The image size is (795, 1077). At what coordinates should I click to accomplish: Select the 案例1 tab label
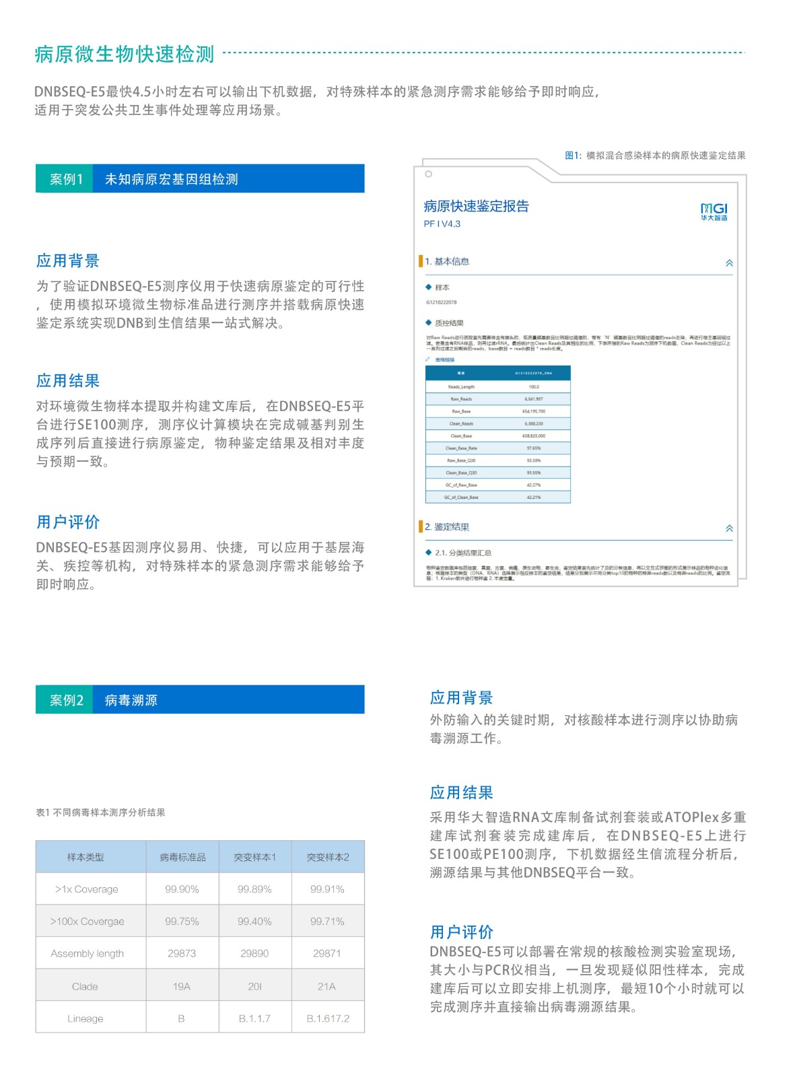point(65,179)
